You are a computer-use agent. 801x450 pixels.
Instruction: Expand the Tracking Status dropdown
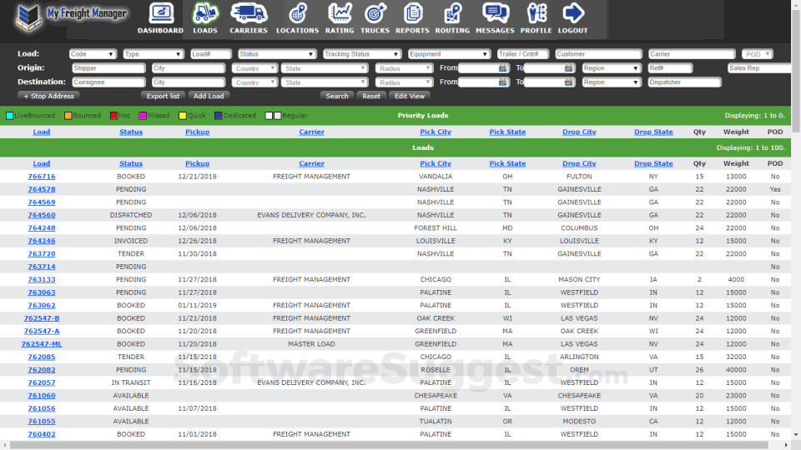361,54
